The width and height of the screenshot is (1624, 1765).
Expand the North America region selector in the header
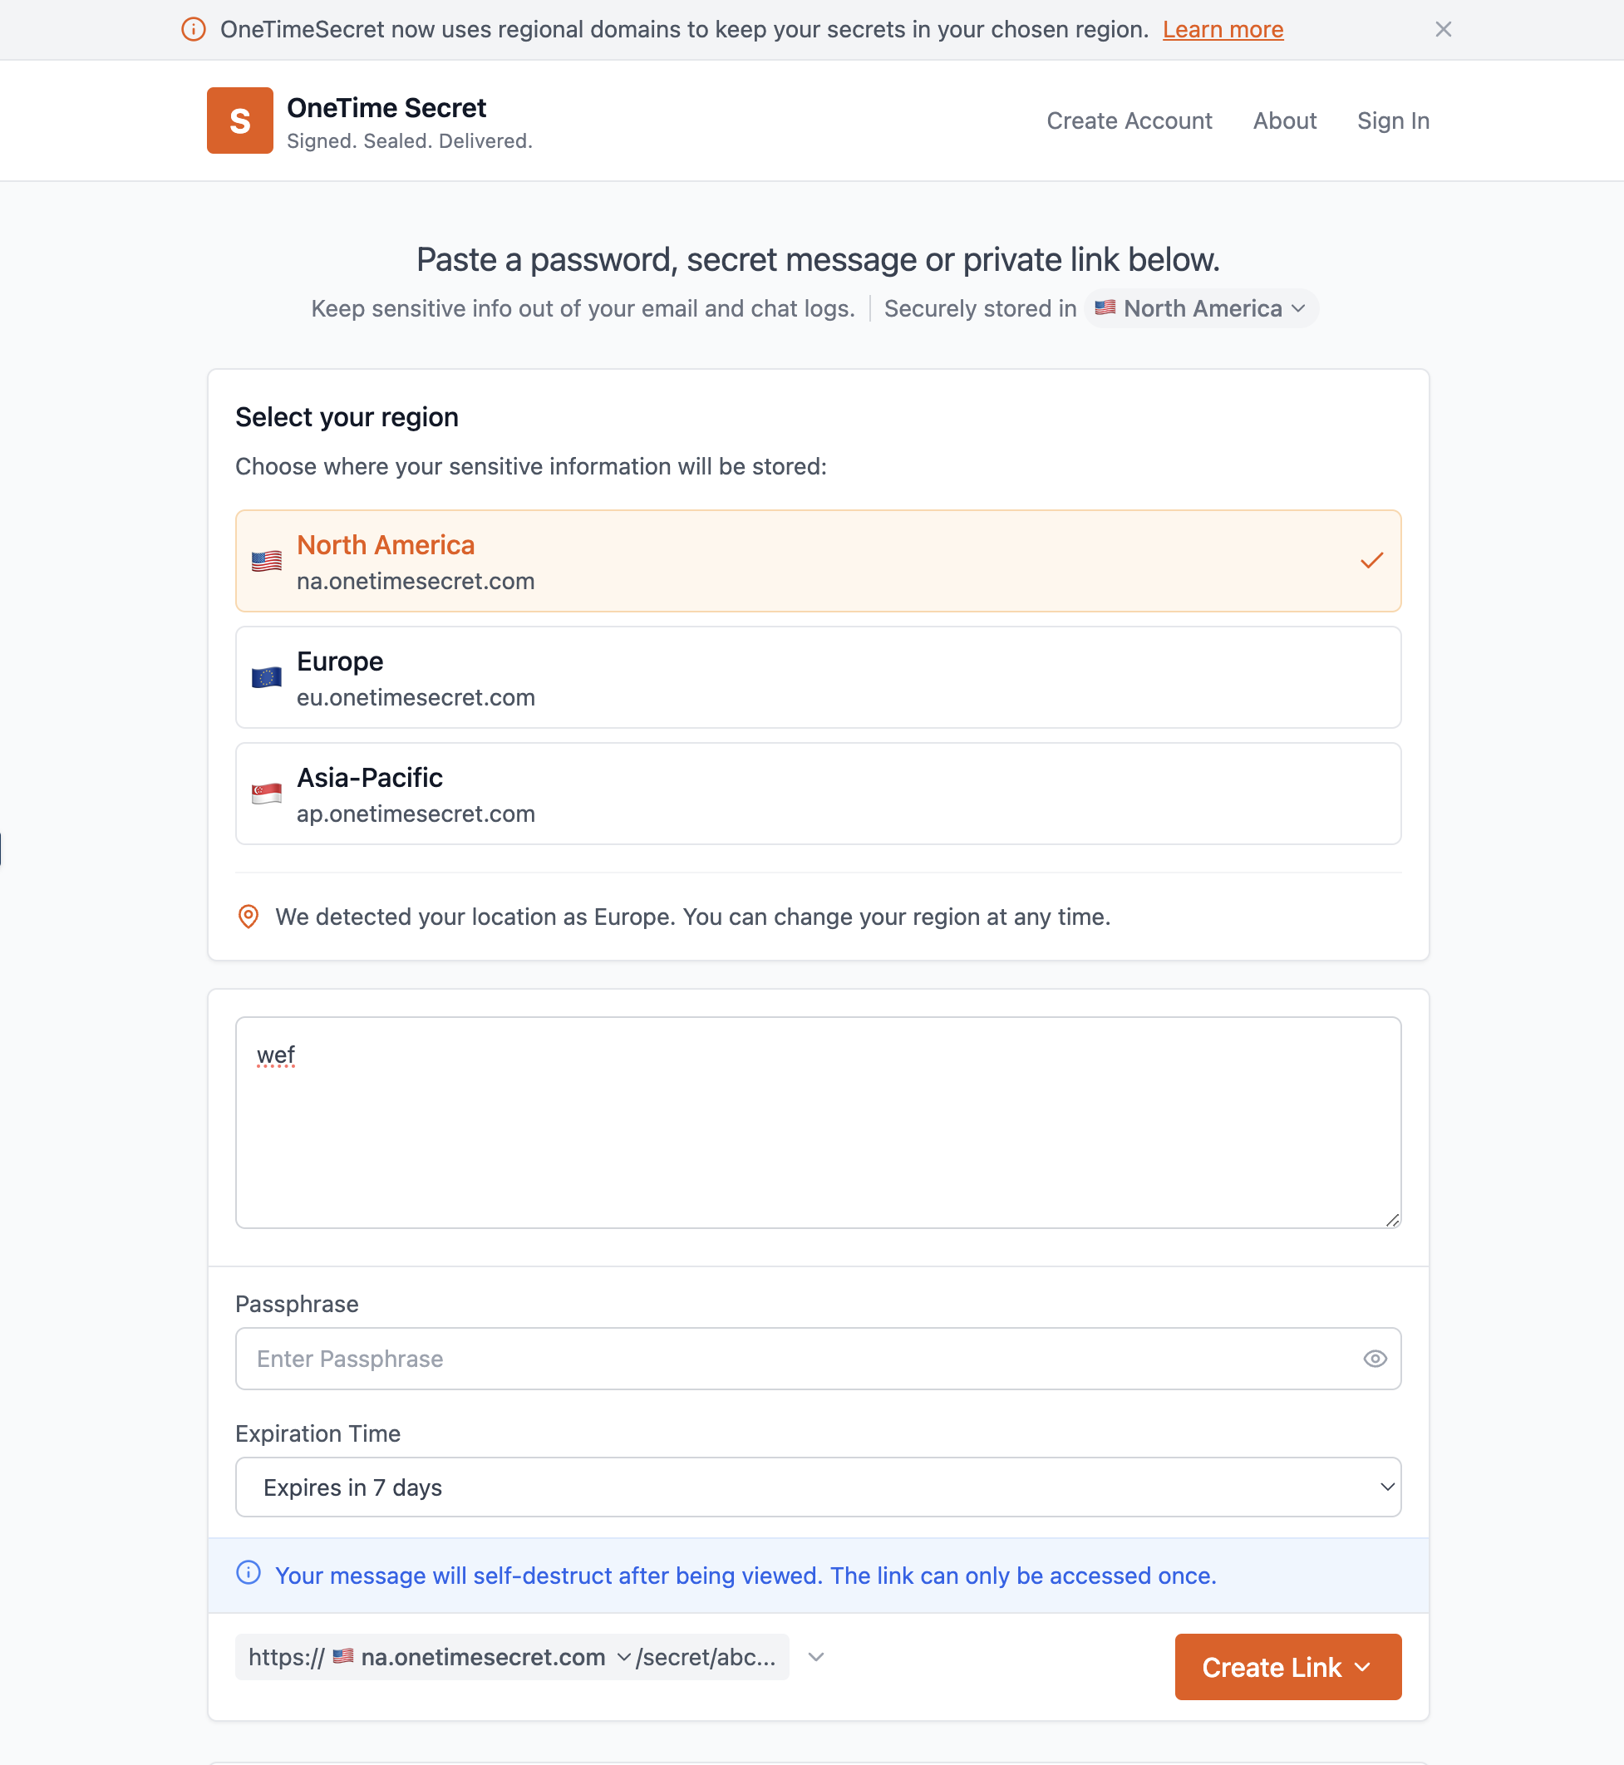(x=1201, y=308)
